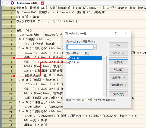146x128 pixels.
Task: Uncheck the 16 行目 breakpoint checkbox
Action: pos(68,62)
